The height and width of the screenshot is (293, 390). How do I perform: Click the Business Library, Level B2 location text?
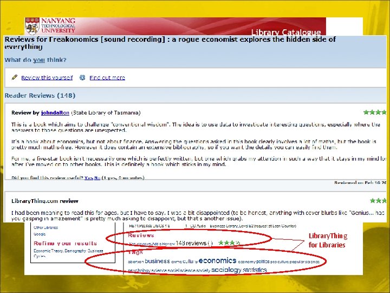click(x=253, y=226)
